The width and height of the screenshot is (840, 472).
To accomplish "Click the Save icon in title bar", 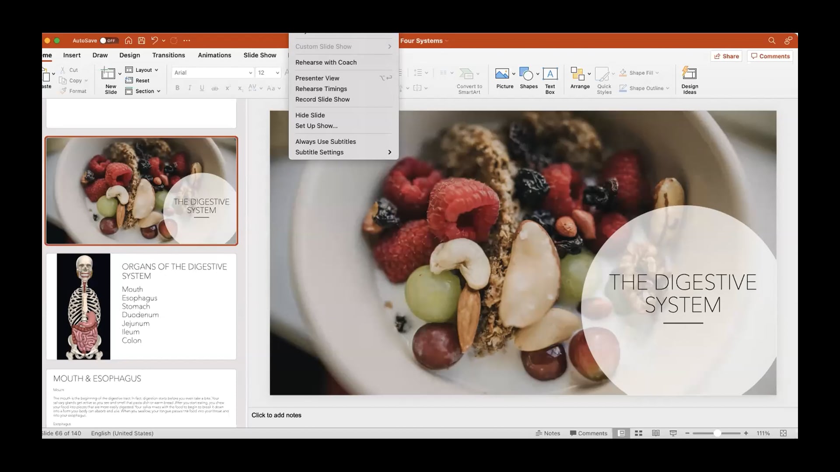I will 141,41.
